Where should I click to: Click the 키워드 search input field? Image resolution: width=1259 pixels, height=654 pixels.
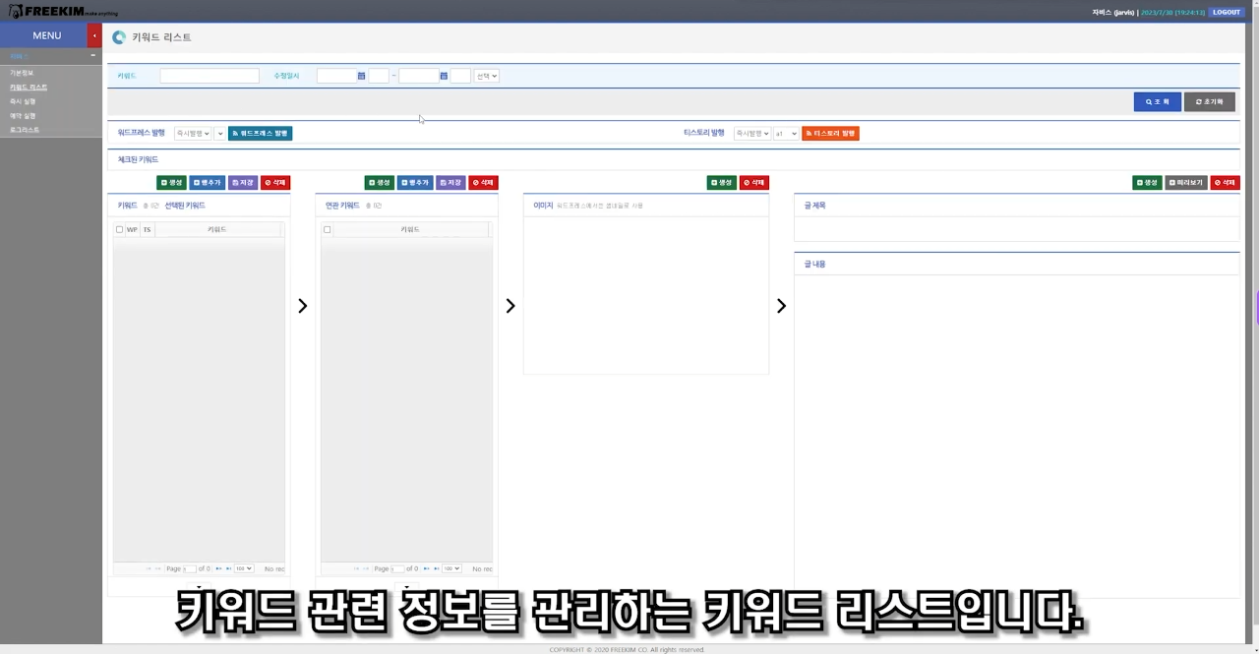coord(210,76)
